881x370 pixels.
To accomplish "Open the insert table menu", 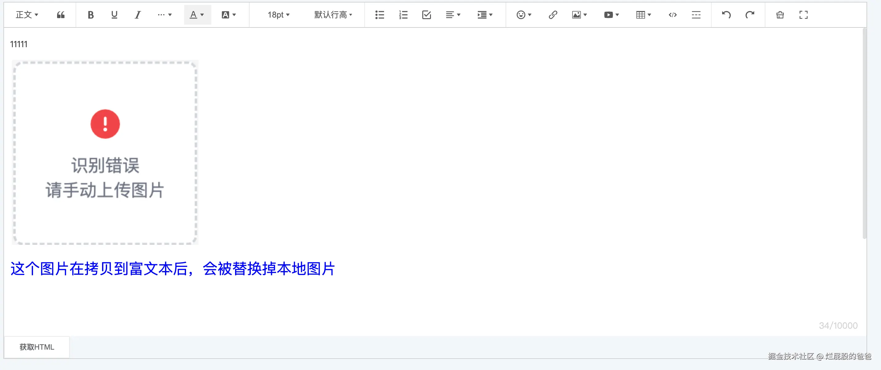I will 644,15.
